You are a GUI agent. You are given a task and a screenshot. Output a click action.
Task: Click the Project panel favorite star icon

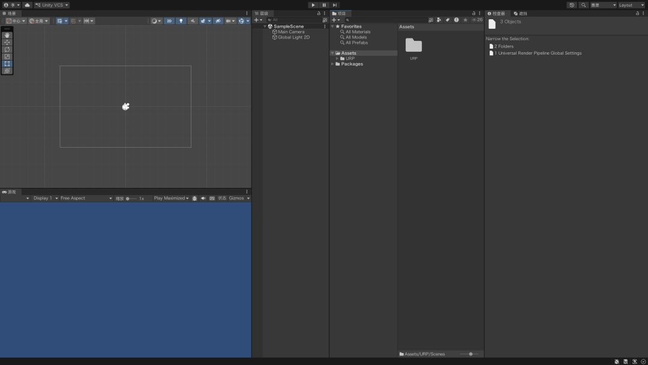pos(466,20)
